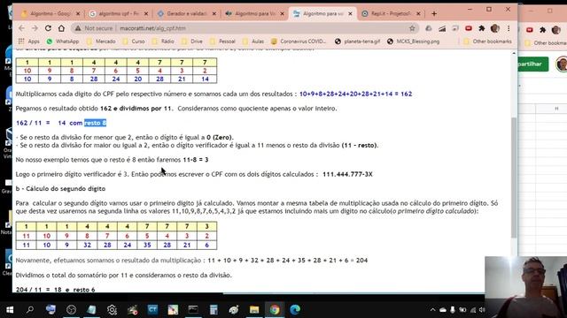Open the MCKS_Blessing.png bookmark

click(414, 42)
